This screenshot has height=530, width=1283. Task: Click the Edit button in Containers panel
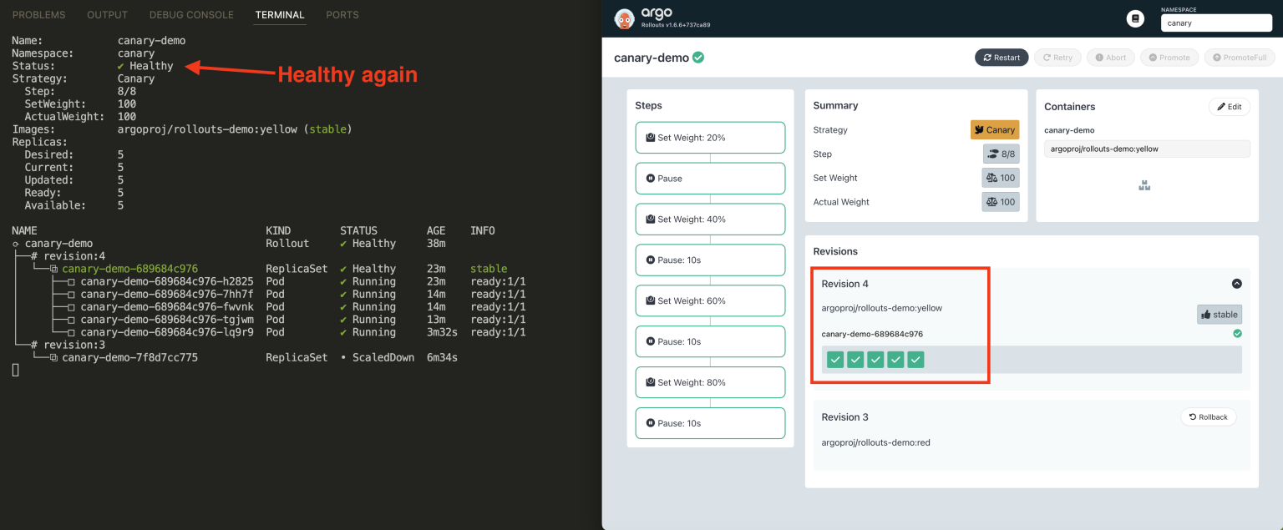1229,107
